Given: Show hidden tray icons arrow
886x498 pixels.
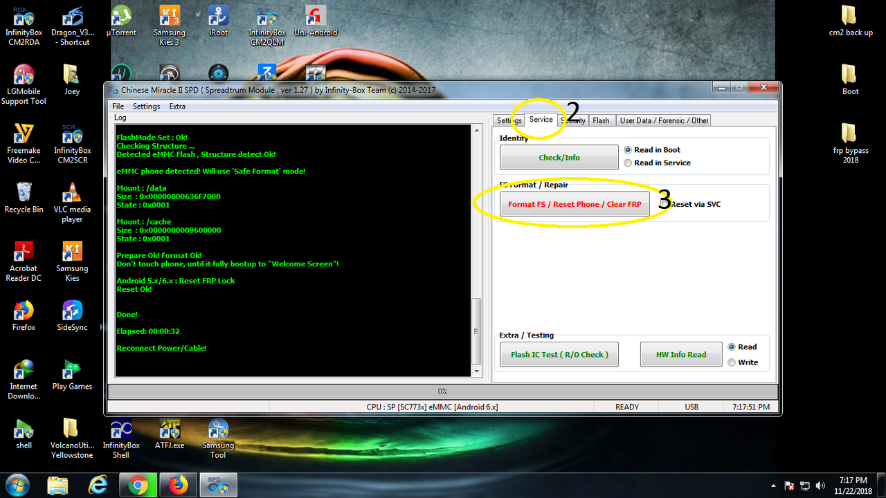Looking at the screenshot, I should 773,486.
